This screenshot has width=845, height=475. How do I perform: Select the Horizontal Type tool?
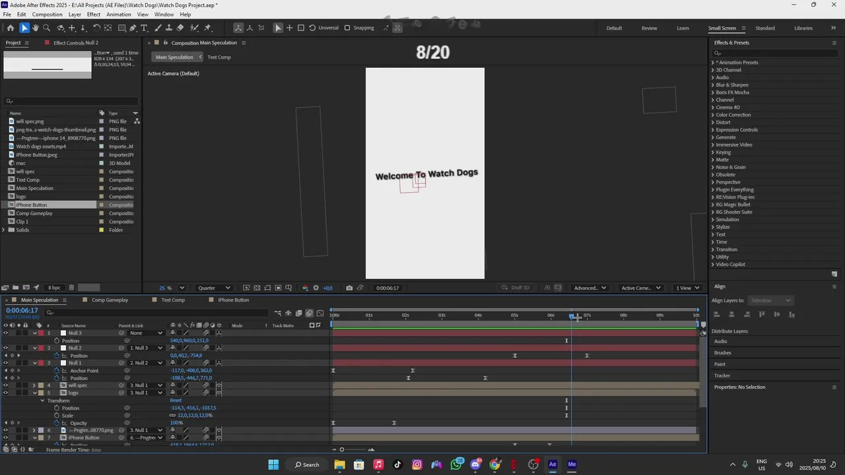[144, 28]
